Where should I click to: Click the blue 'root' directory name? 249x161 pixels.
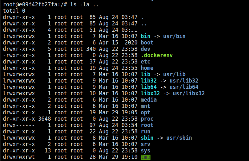[x=147, y=125]
